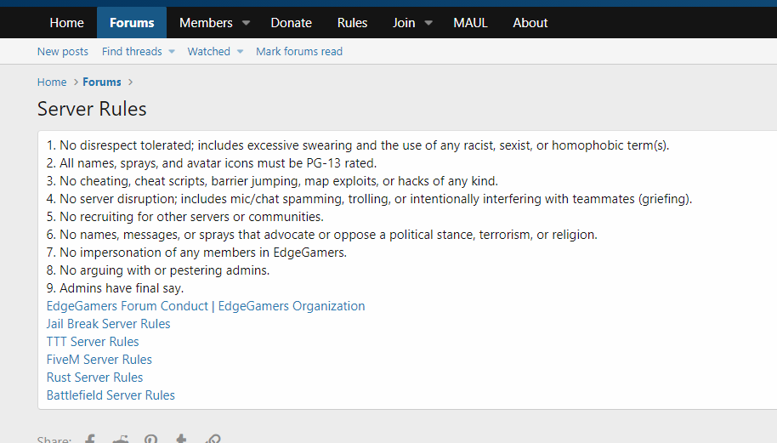The image size is (777, 443).
Task: Open FiveM Server Rules
Action: (x=99, y=360)
